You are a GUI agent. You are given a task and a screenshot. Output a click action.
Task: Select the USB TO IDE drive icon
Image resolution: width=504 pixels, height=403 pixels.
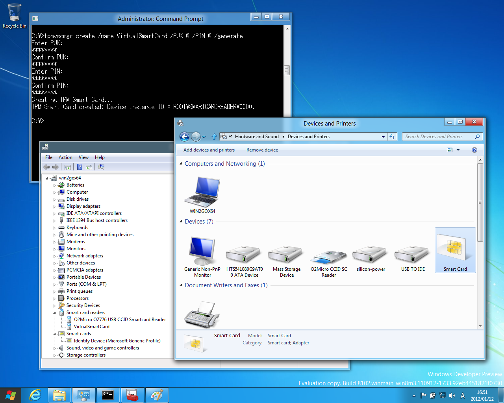pos(413,258)
